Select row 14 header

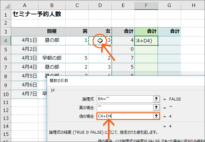click(5, 126)
